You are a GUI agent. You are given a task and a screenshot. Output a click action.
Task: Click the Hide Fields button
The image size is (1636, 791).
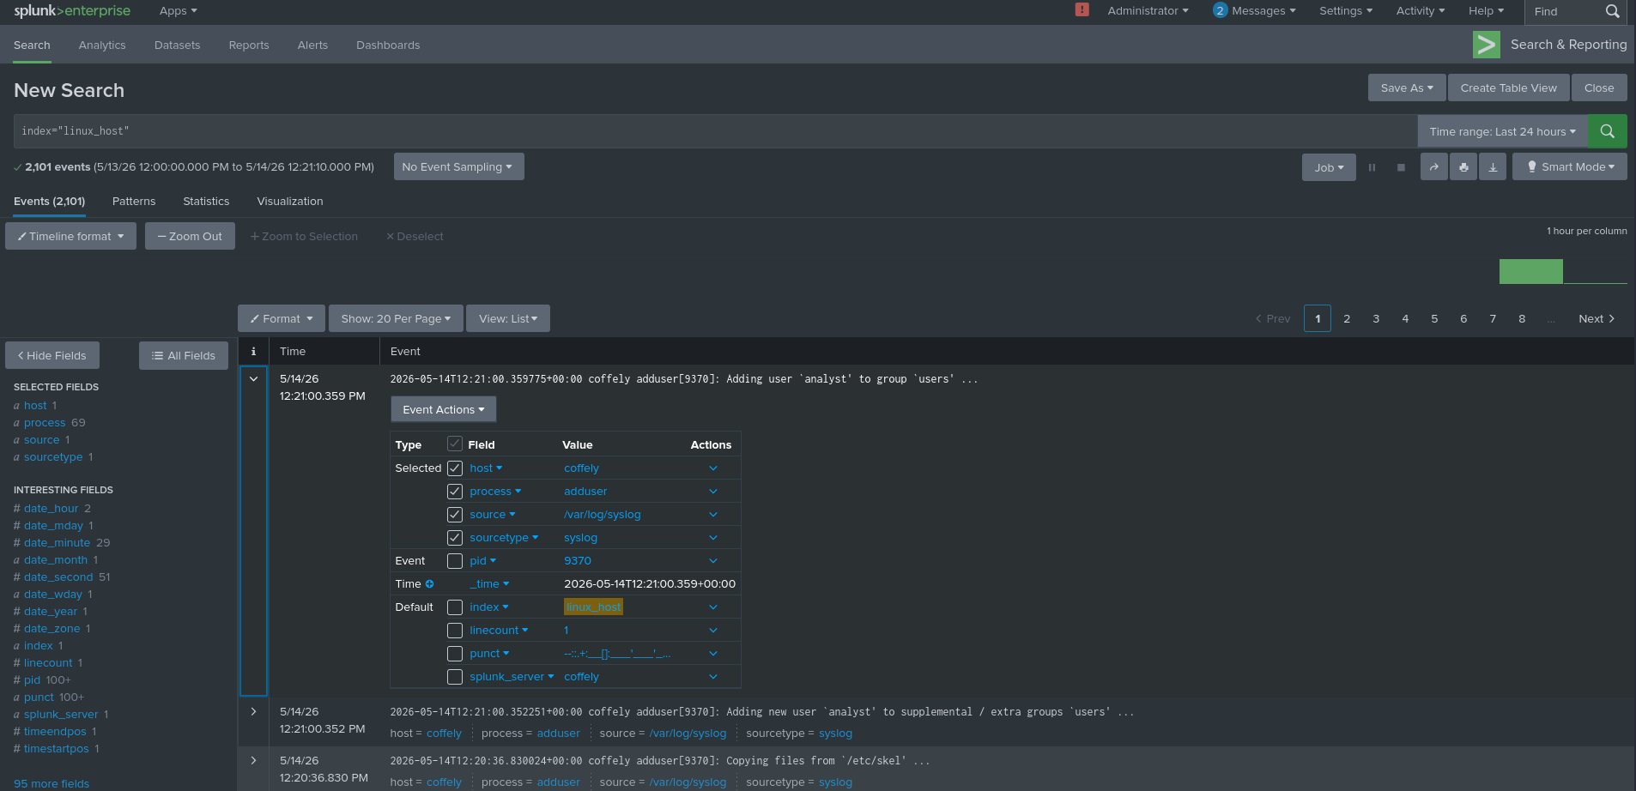click(52, 355)
